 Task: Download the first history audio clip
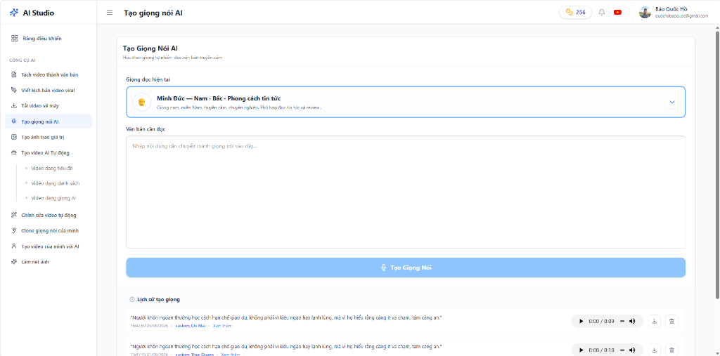(654, 321)
